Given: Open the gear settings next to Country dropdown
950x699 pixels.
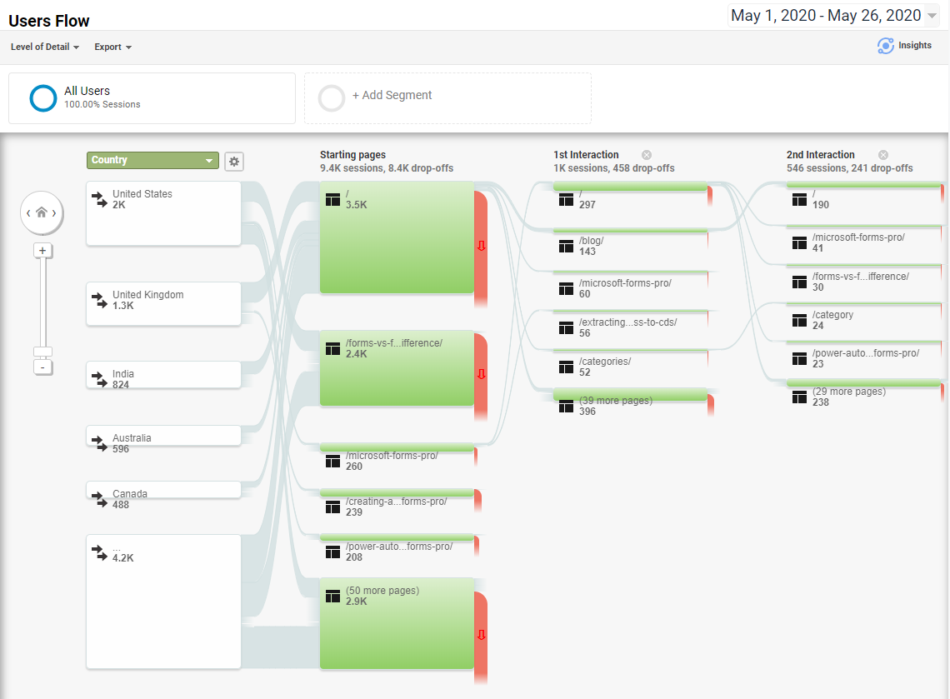Looking at the screenshot, I should click(233, 161).
